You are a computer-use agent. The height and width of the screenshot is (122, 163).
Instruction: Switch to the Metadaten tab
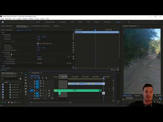56,26
